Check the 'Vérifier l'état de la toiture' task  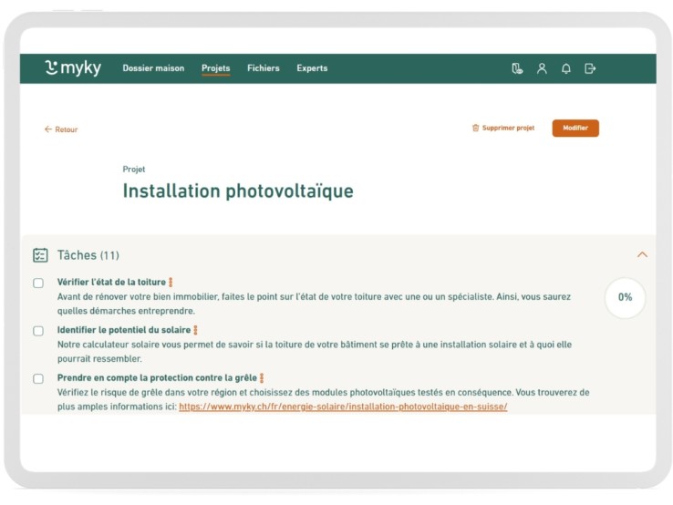38,283
